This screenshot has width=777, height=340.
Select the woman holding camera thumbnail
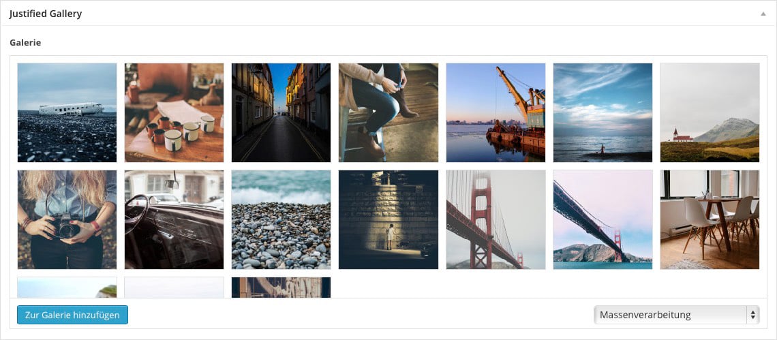click(x=67, y=219)
